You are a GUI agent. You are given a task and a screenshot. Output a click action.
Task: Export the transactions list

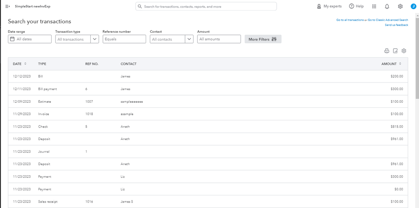[395, 51]
